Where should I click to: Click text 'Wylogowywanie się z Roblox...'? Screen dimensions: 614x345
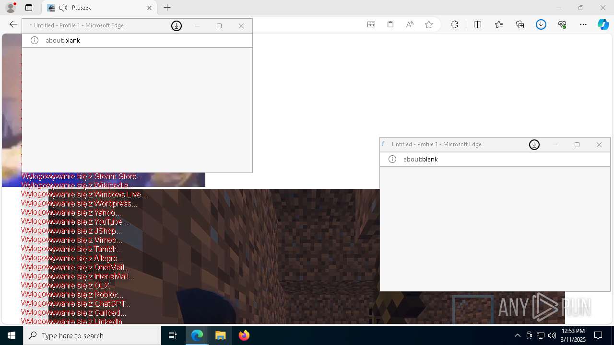tap(72, 295)
